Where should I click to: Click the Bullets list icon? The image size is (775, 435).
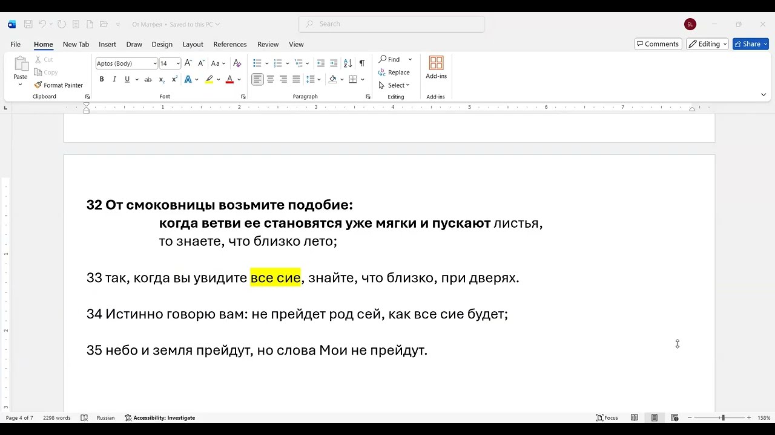pyautogui.click(x=257, y=63)
